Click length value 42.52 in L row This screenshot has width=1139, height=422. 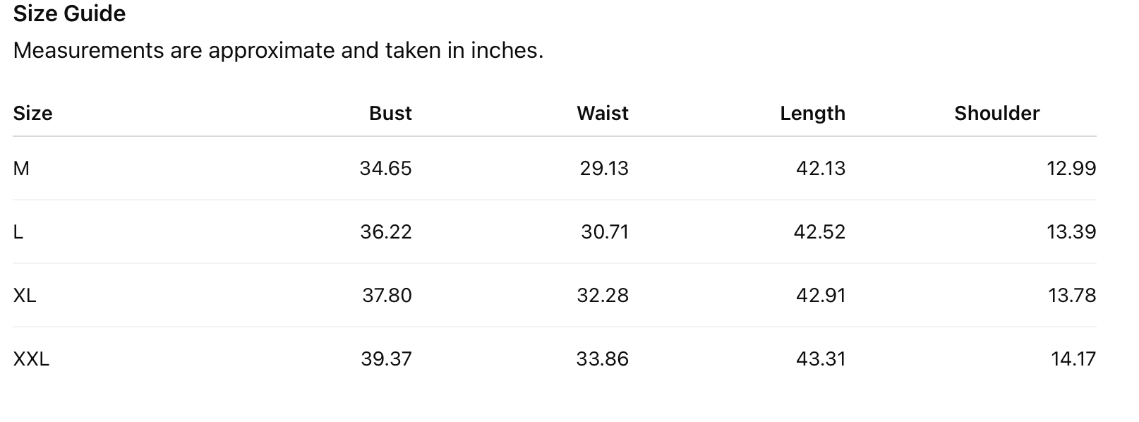click(x=819, y=232)
